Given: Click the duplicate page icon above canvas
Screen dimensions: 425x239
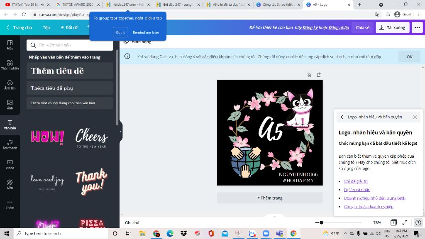Looking at the screenshot, I should click(309, 75).
